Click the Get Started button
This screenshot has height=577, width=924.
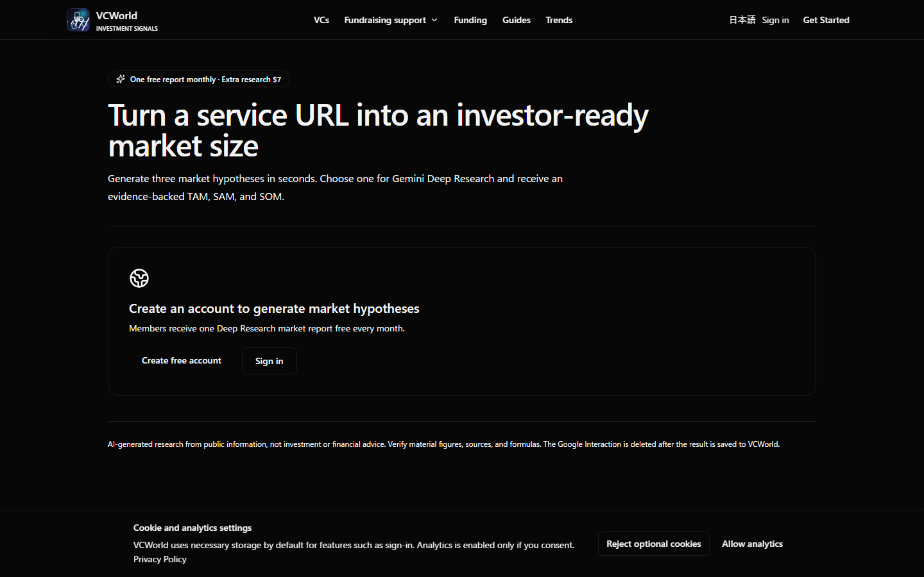click(x=826, y=20)
